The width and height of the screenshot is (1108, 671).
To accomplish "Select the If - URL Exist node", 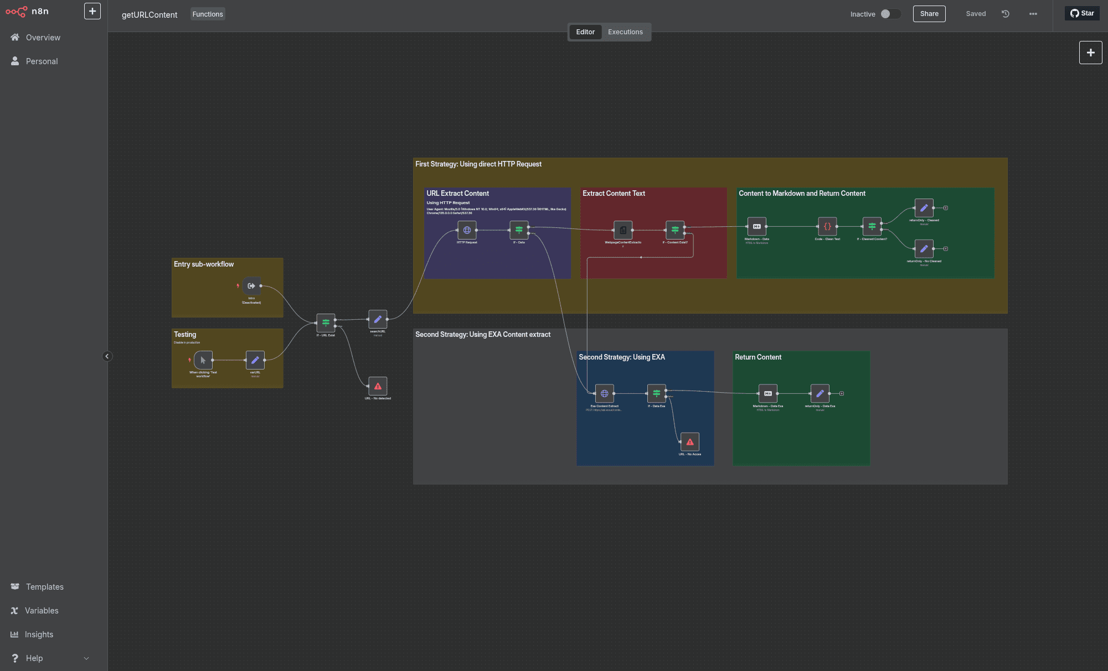I will click(326, 323).
